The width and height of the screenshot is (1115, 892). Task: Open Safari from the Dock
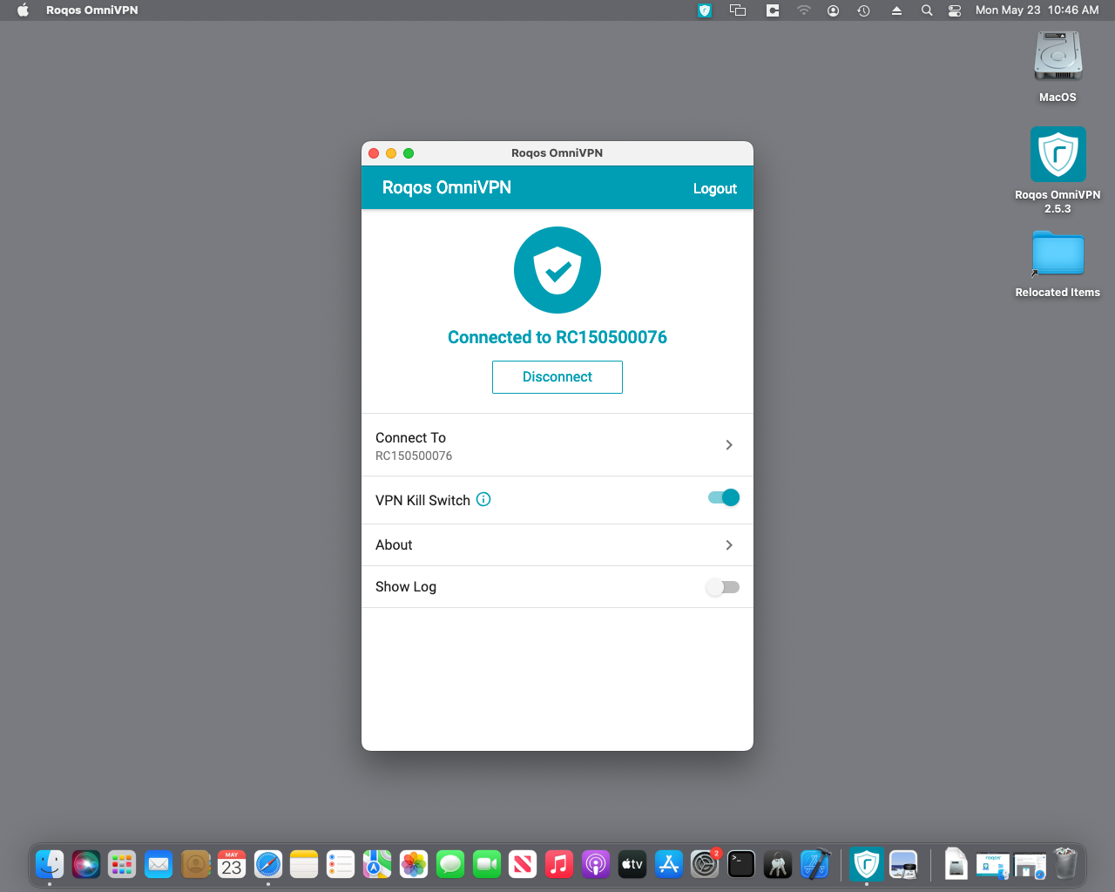tap(268, 864)
